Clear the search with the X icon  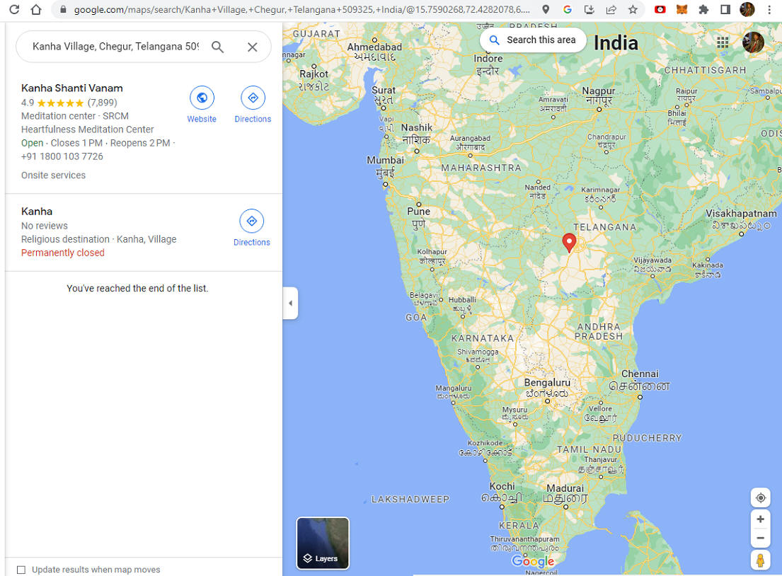coord(253,47)
